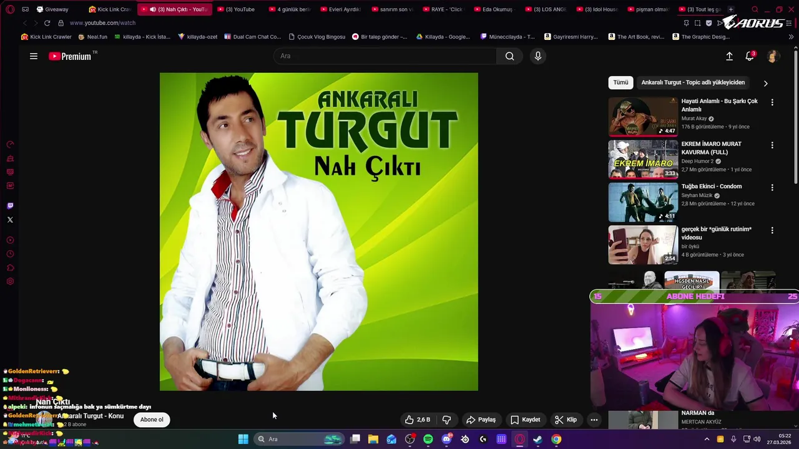Open sidebar history clock icon
This screenshot has width=799, height=449.
10,254
